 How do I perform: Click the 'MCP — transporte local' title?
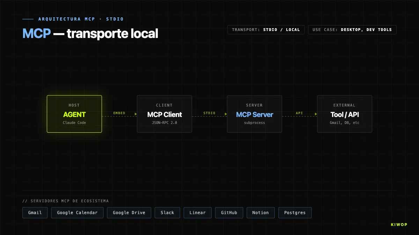pyautogui.click(x=90, y=33)
